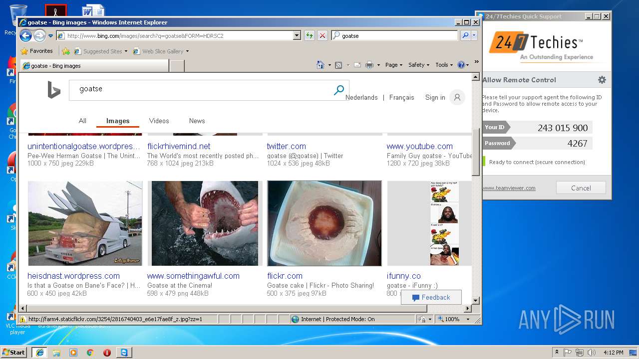Open Chrome icon in taskbar
The image size is (639, 359).
tap(90, 352)
